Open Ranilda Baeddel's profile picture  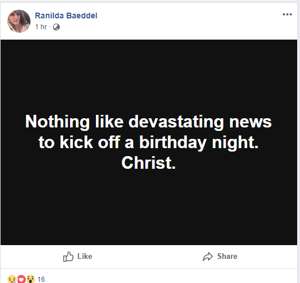[19, 21]
